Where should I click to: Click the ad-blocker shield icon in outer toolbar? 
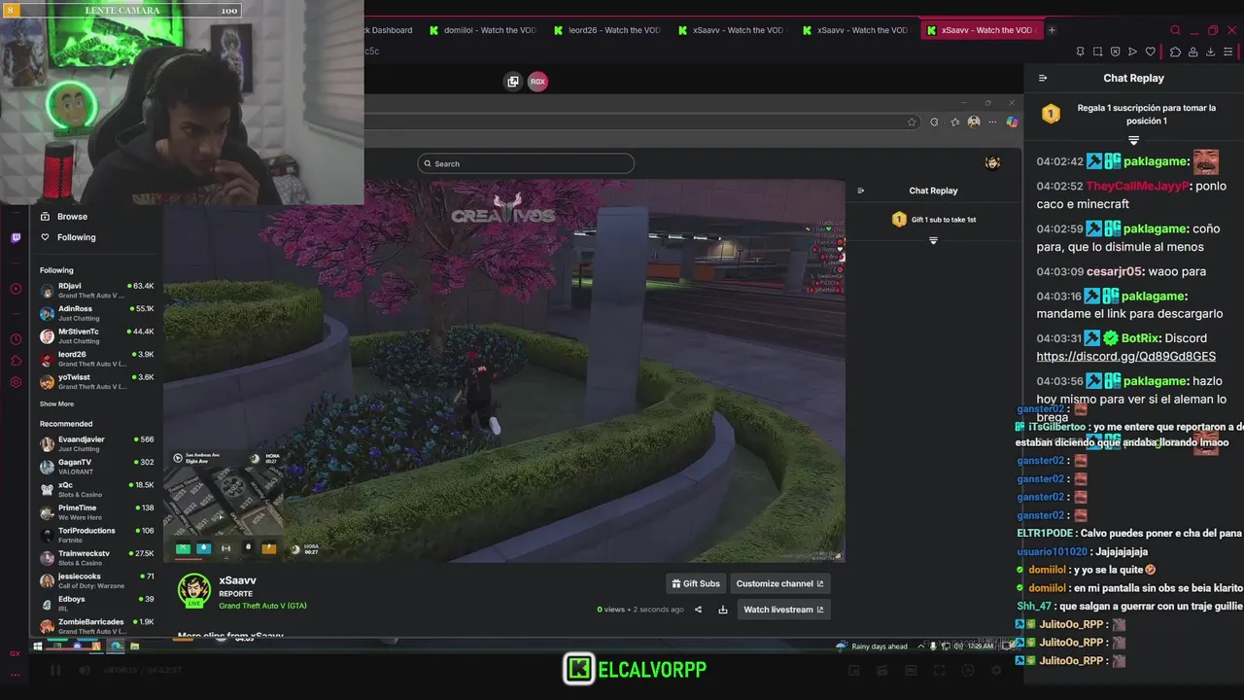[x=1115, y=52]
